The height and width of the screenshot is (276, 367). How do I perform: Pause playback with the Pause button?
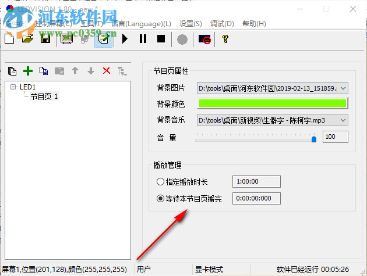143,39
